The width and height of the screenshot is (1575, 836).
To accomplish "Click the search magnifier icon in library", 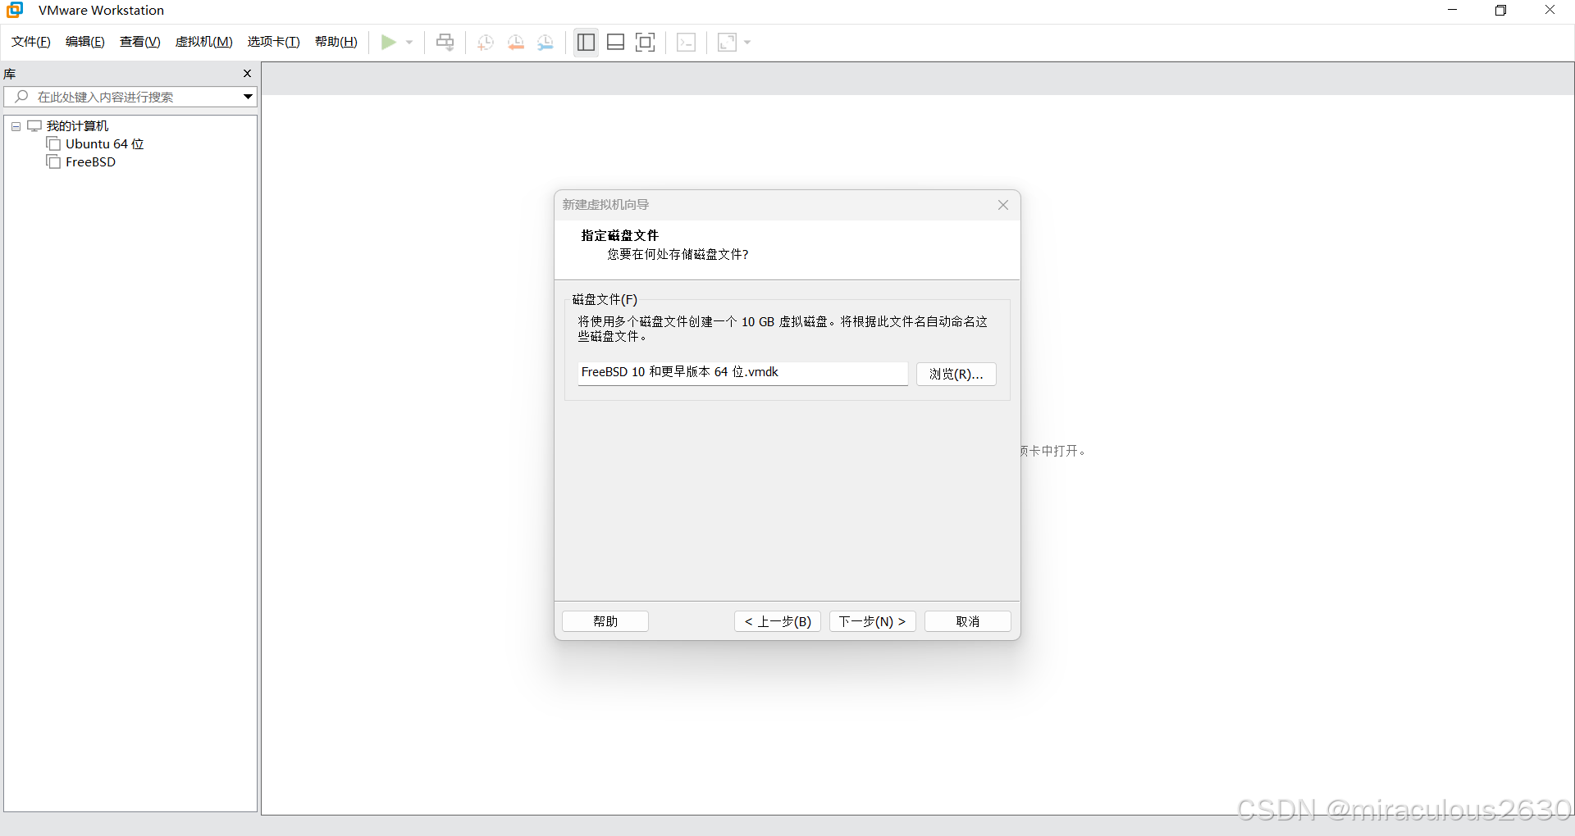I will pyautogui.click(x=22, y=97).
